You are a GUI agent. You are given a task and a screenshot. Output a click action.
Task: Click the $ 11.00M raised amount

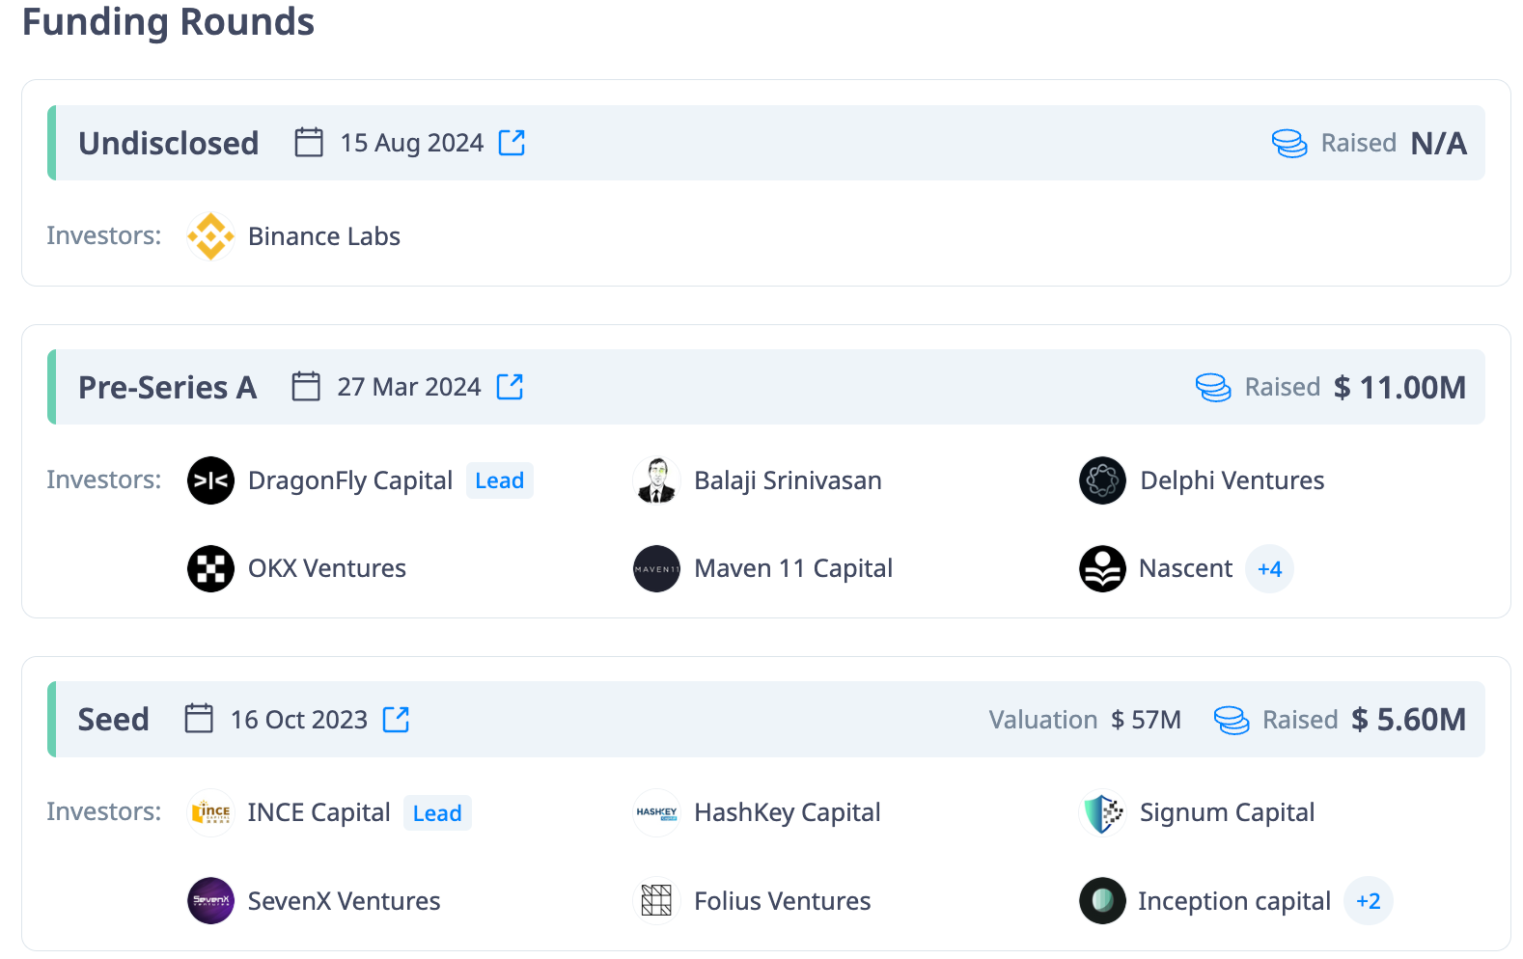coord(1400,387)
